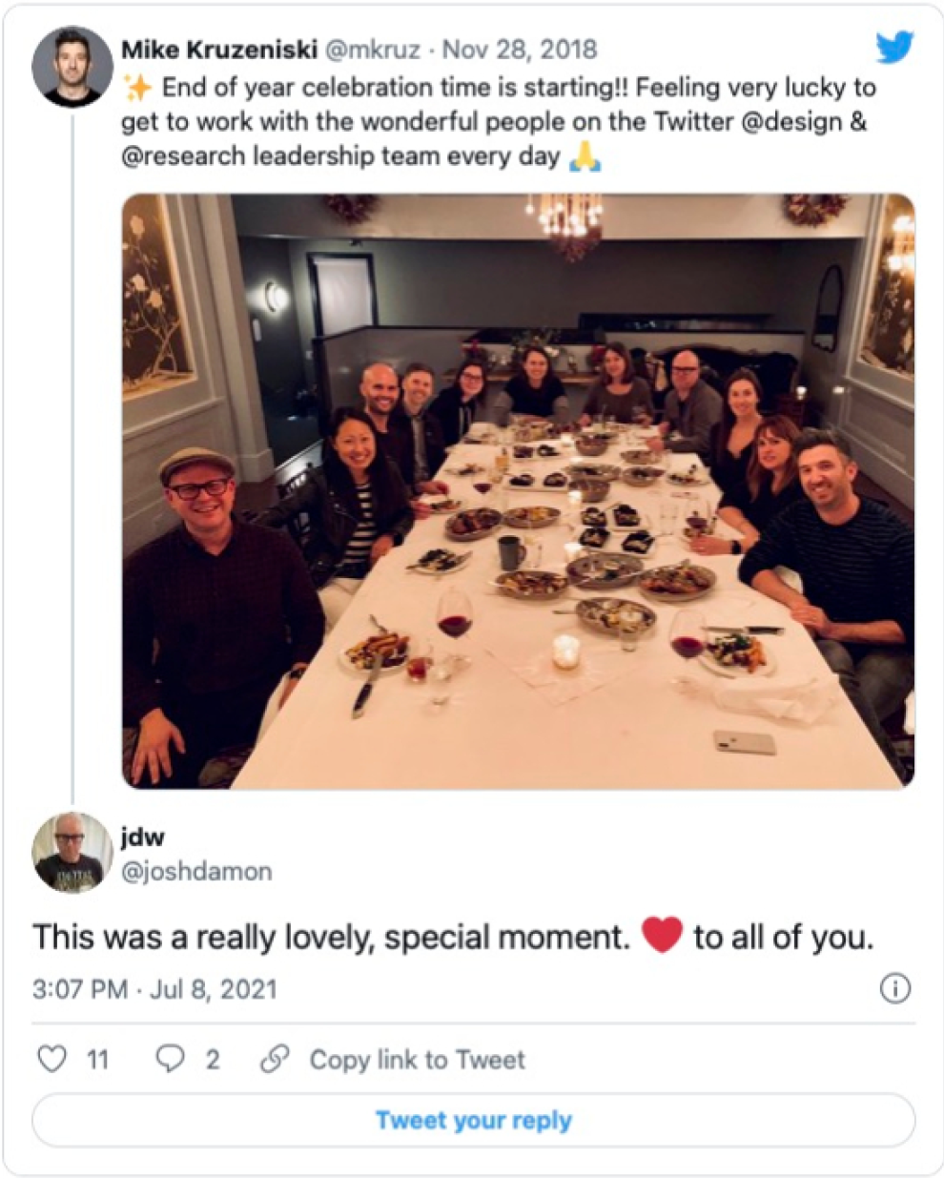Click the jdw display name
The height and width of the screenshot is (1179, 944).
(143, 837)
